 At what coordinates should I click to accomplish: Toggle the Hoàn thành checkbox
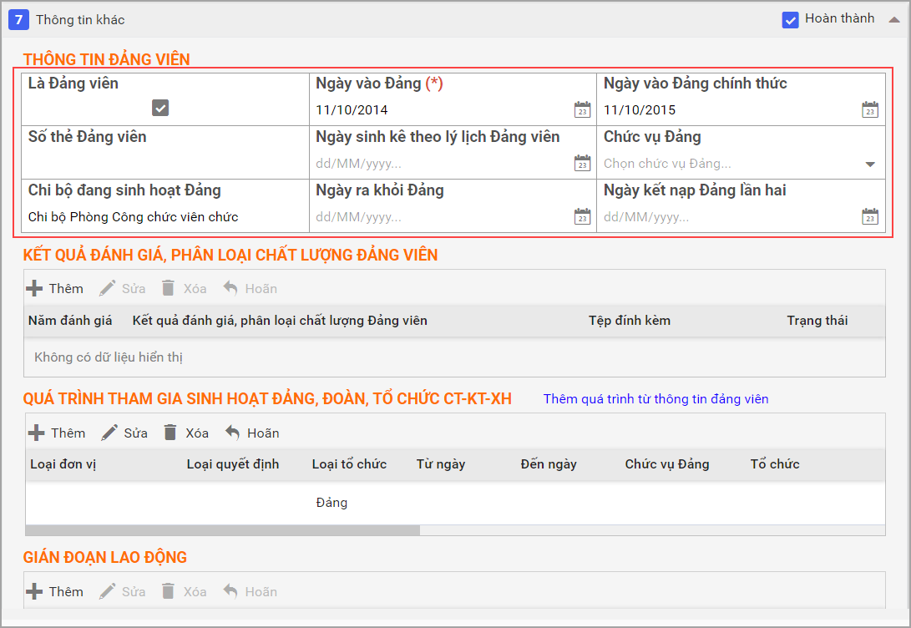[x=790, y=20]
